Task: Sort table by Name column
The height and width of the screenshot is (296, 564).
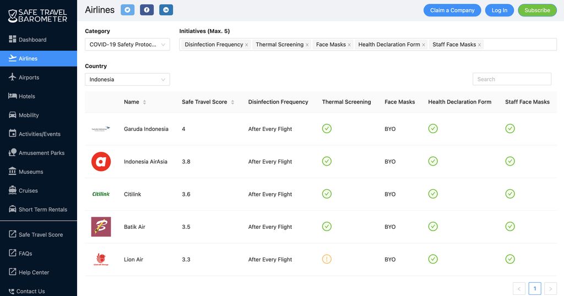Action: tap(144, 102)
